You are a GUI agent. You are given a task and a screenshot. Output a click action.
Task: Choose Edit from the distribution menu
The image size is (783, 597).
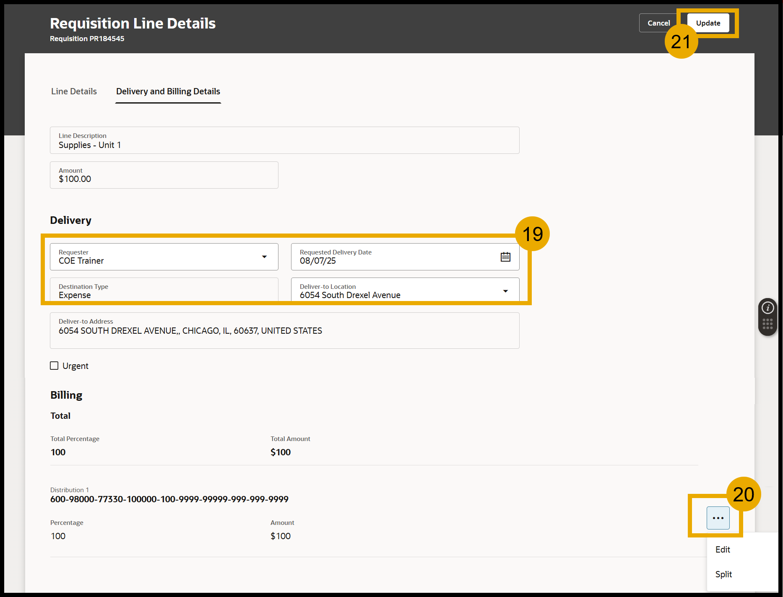[x=723, y=550]
